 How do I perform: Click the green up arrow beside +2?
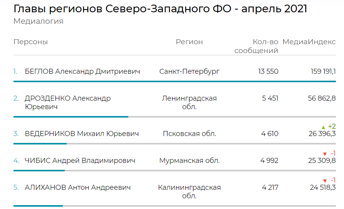(x=323, y=127)
